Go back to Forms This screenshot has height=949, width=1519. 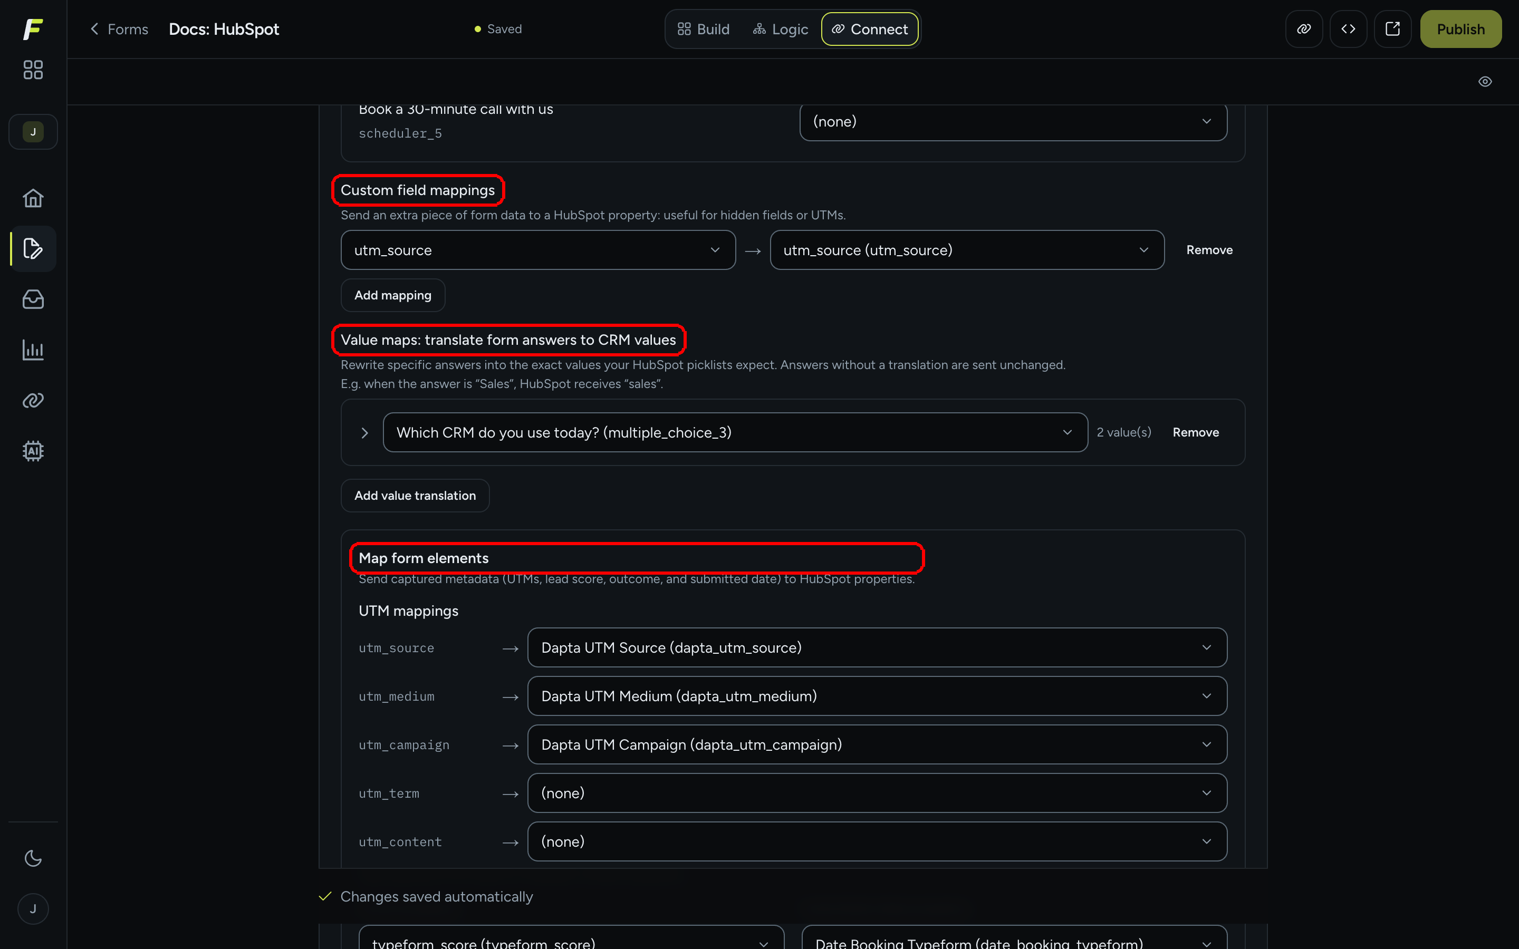[x=119, y=29]
